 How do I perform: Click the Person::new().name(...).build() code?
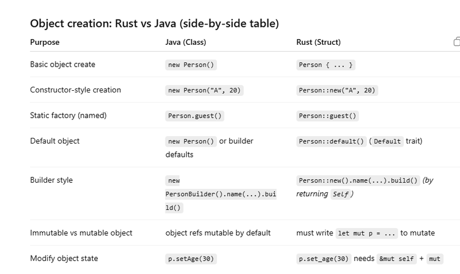point(358,180)
